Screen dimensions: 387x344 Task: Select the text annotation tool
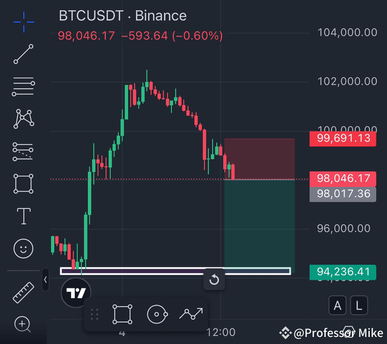(23, 216)
